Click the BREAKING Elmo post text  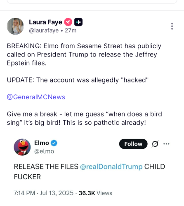pos(84,54)
